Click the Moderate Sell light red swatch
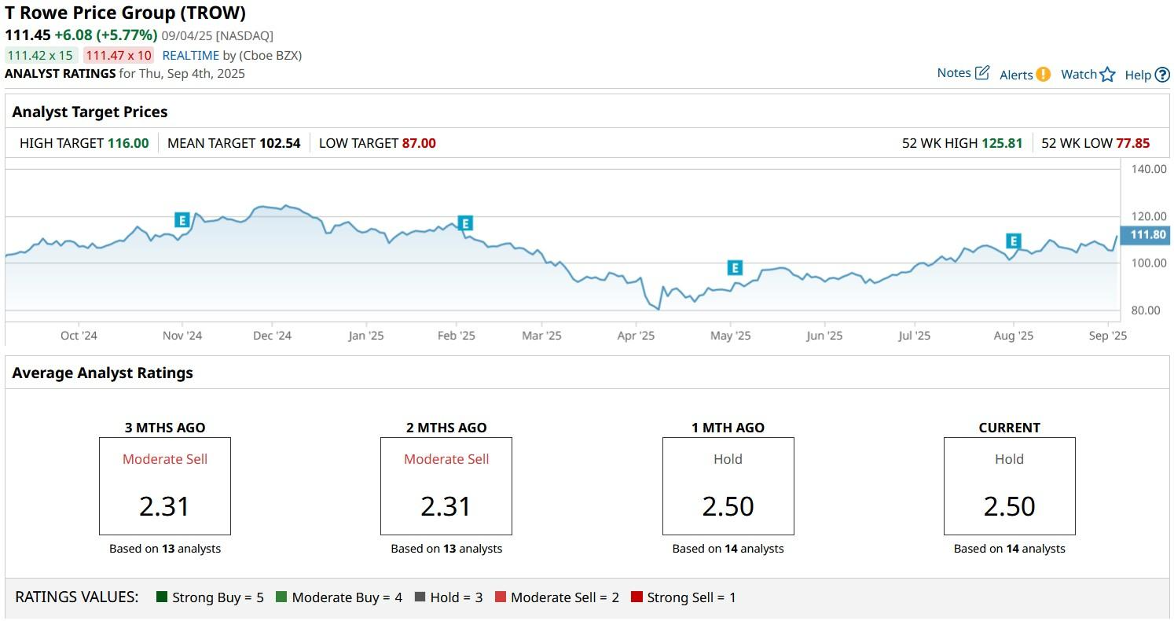This screenshot has width=1174, height=621. coord(501,597)
